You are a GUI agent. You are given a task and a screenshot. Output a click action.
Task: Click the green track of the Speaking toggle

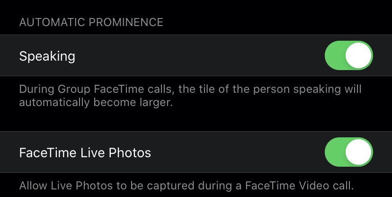pyautogui.click(x=335, y=55)
